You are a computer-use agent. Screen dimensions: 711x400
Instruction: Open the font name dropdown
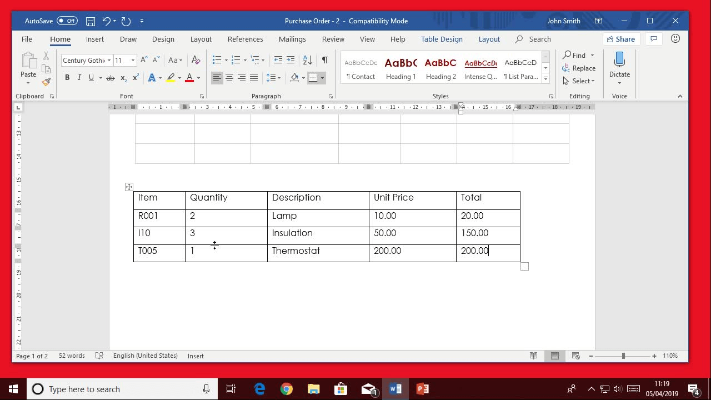pos(109,60)
